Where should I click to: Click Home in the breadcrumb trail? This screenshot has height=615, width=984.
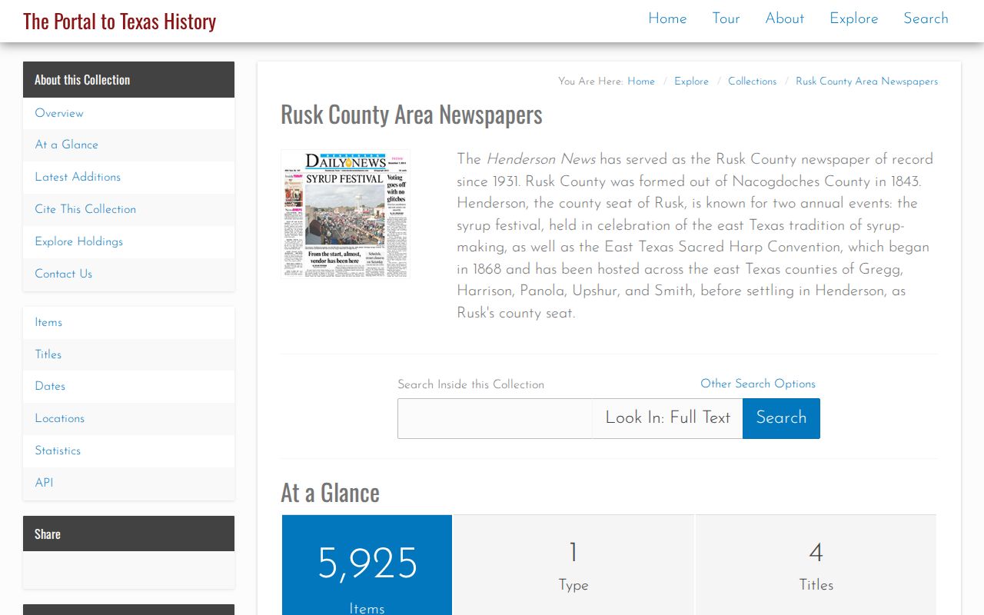[641, 81]
